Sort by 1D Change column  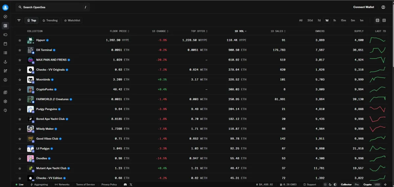click(x=160, y=31)
